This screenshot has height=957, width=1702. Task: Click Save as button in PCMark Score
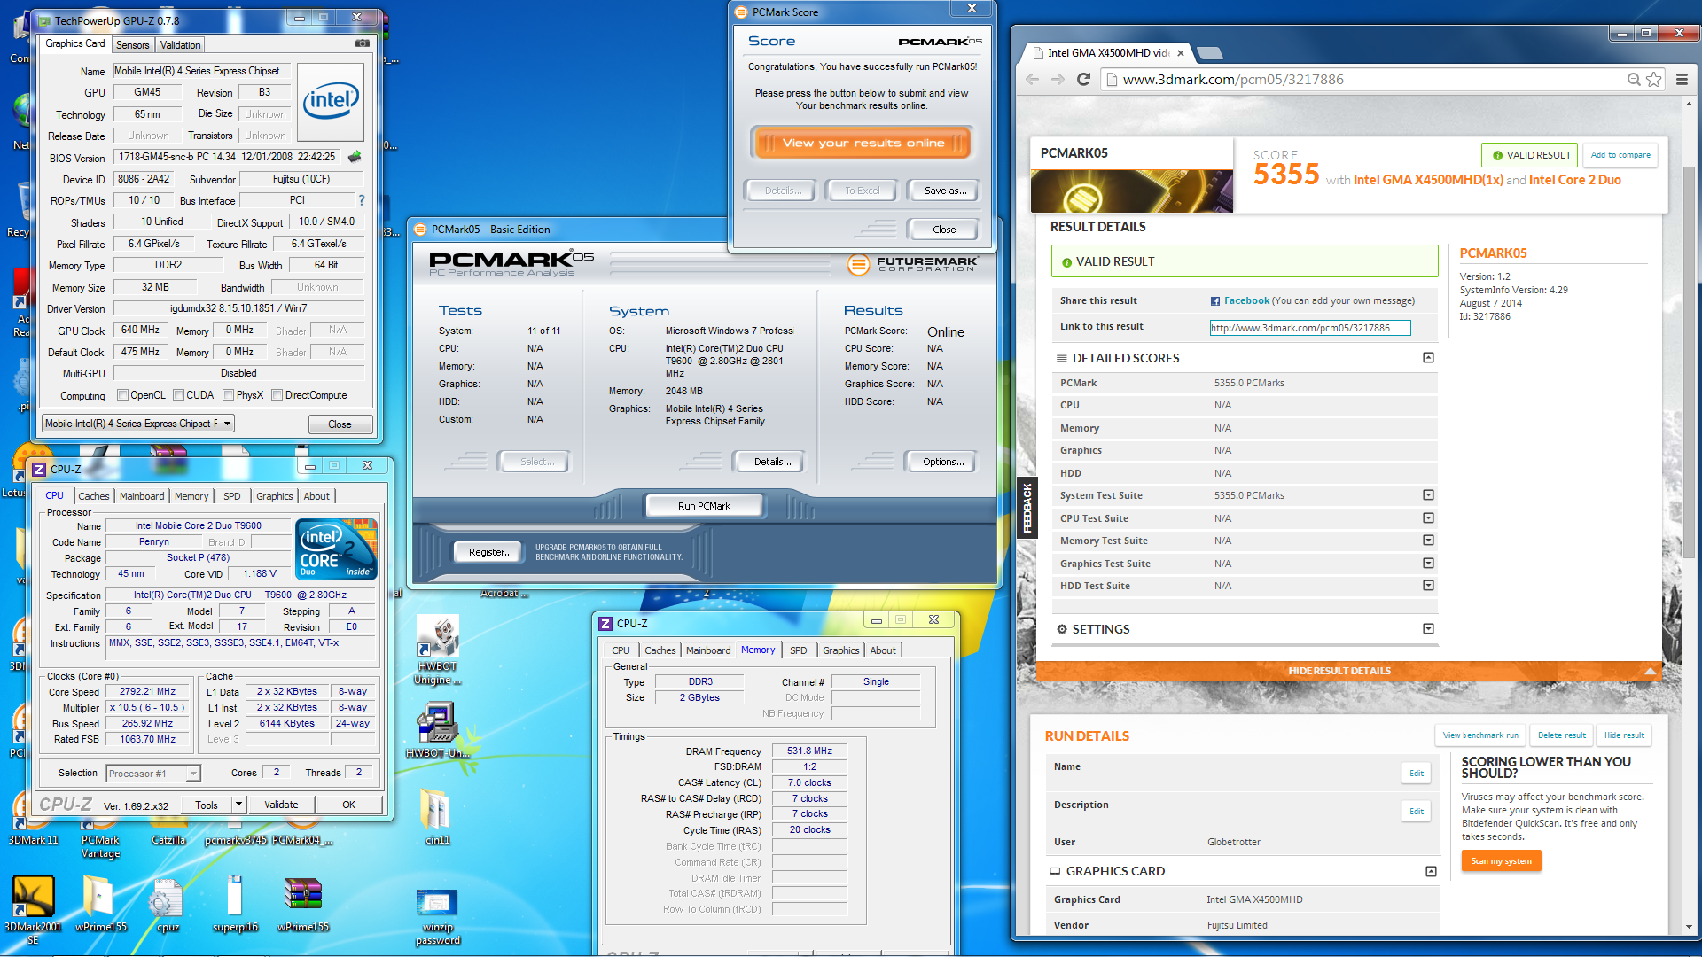[945, 191]
